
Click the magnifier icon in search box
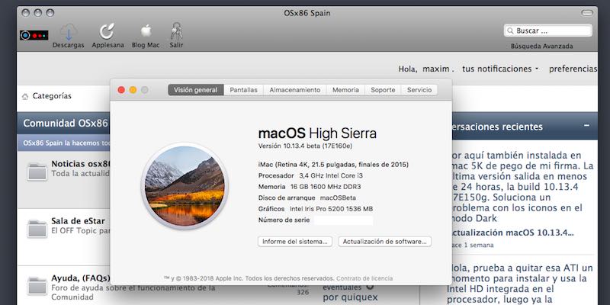click(x=510, y=30)
